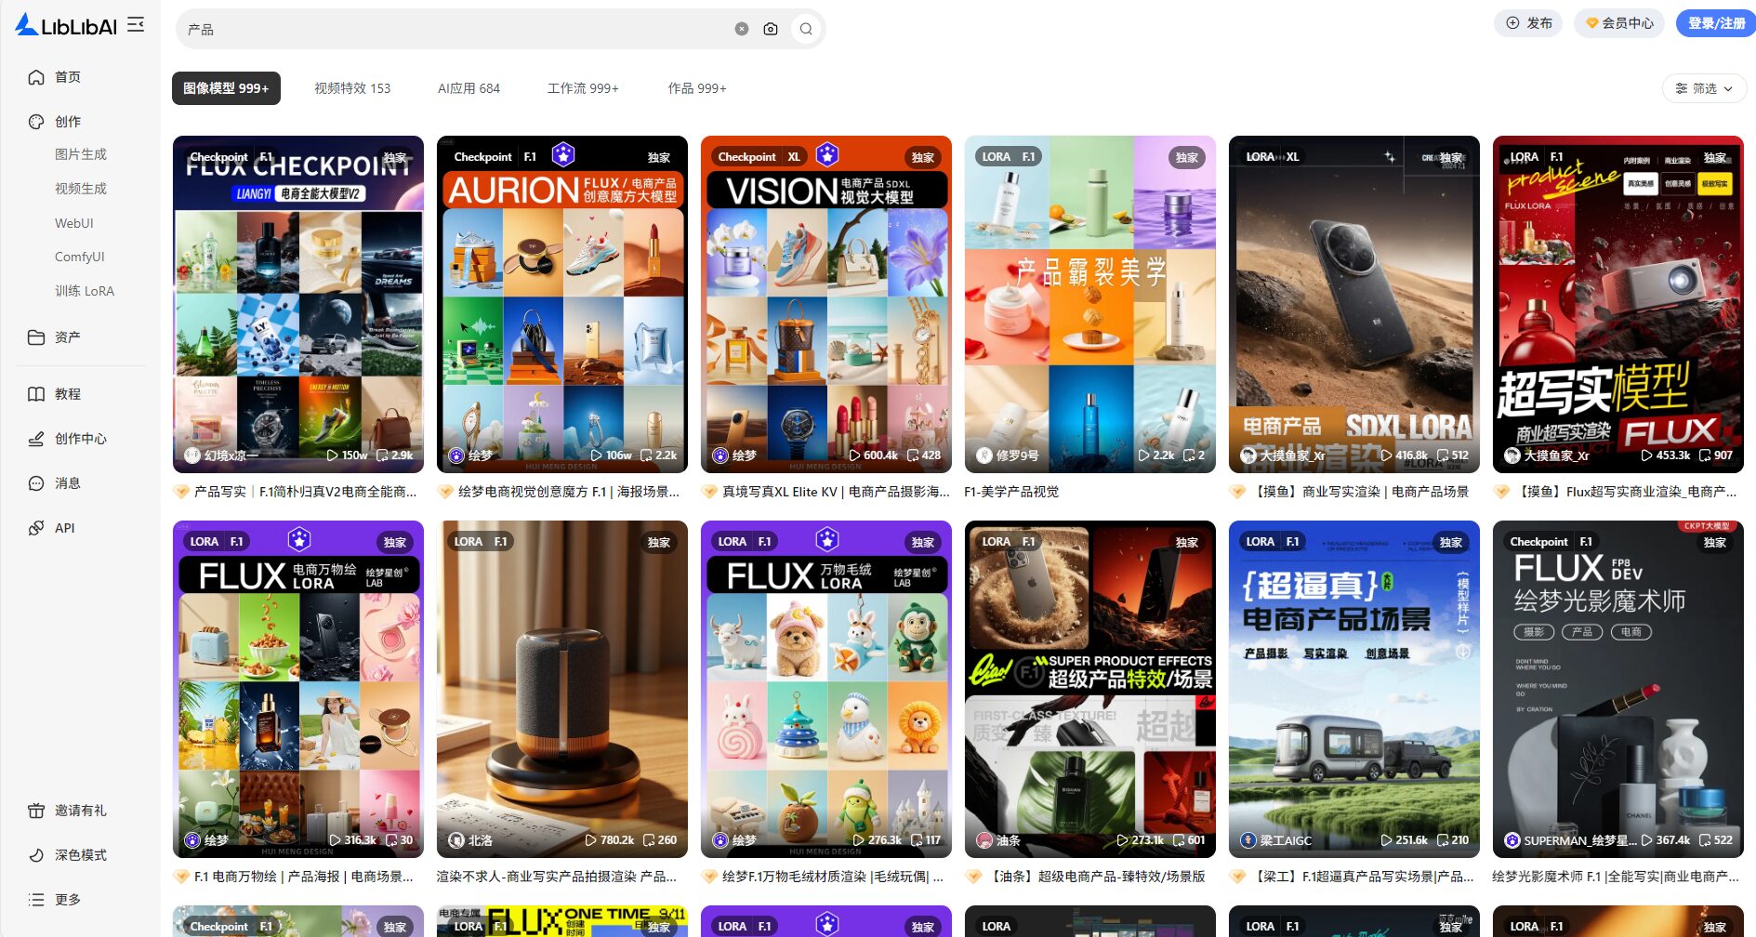Viewport: 1756px width, 937px height.
Task: Open the 筛选 filter dropdown
Action: tap(1703, 88)
